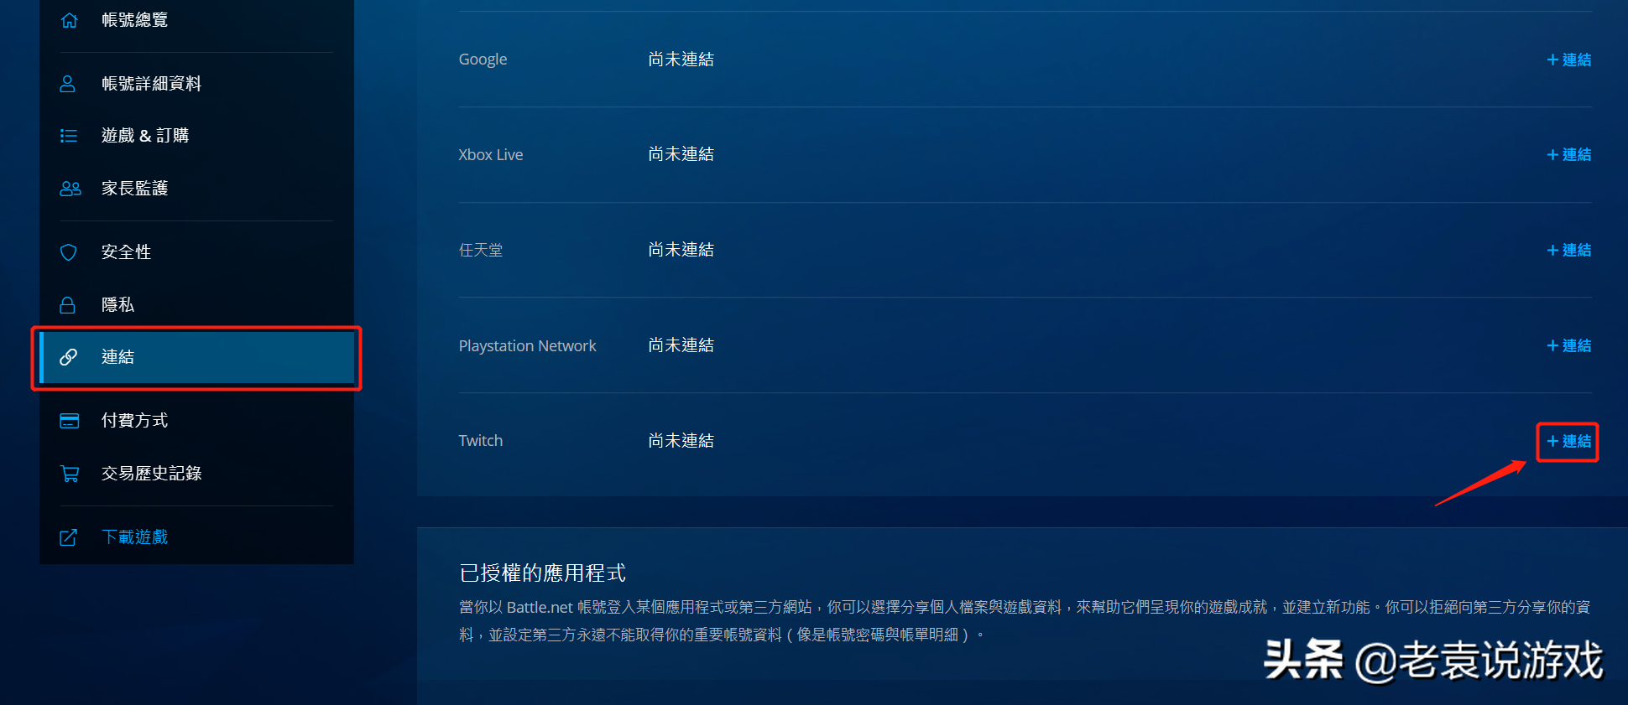Open 帳號總覽 in the sidebar
The height and width of the screenshot is (705, 1628).
click(134, 20)
